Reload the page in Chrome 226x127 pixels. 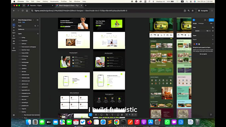[x=23, y=11]
